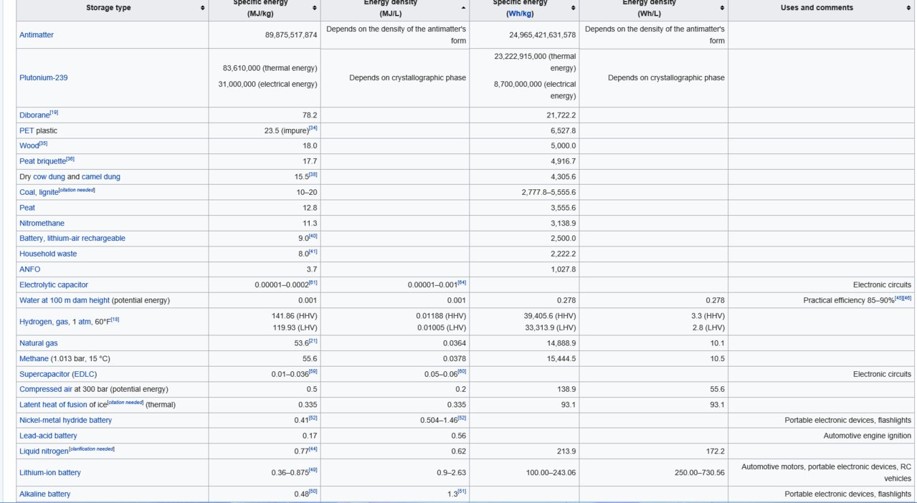The height and width of the screenshot is (503, 917).
Task: Open citation 38 in the dung row
Action: click(313, 174)
